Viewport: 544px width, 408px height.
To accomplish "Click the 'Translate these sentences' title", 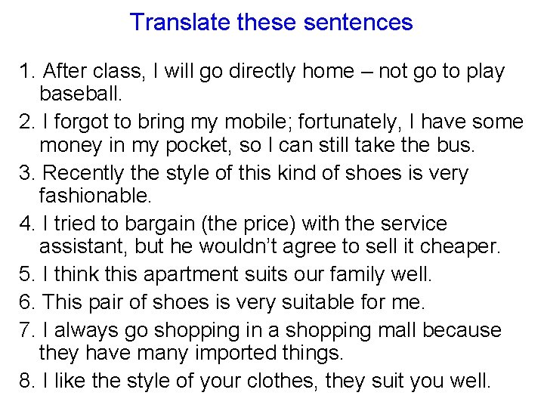I will [270, 22].
